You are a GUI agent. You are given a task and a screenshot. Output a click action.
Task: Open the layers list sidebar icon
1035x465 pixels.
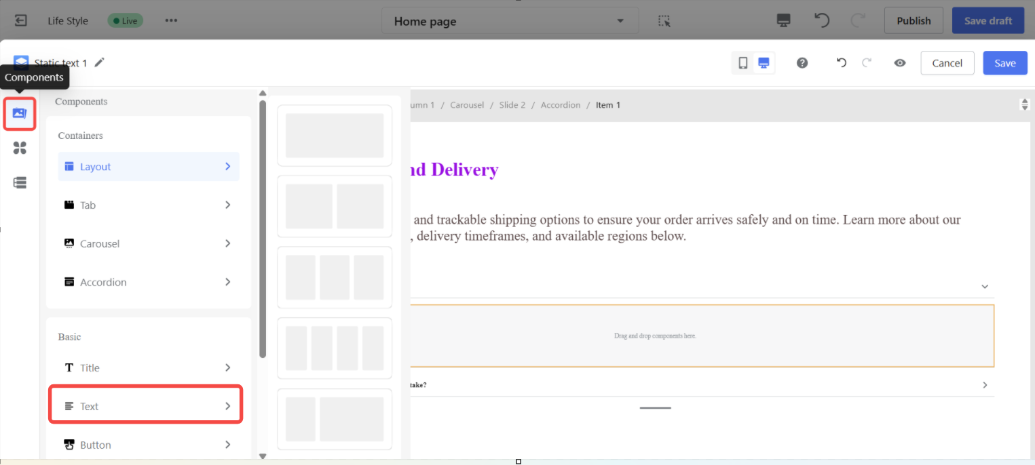coord(20,182)
